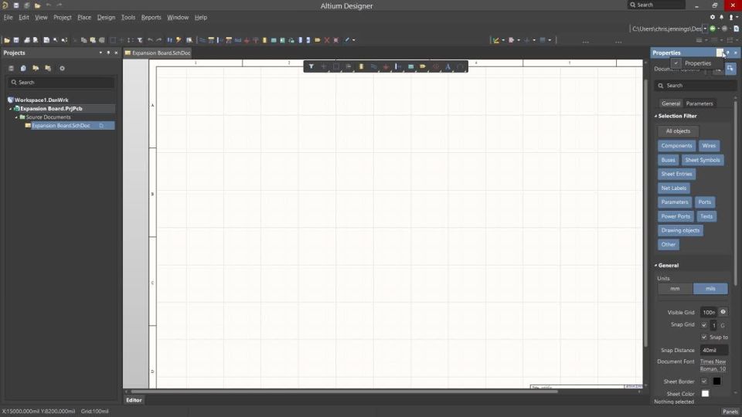Screen dimensions: 742x417
Task: Select mm units
Action: (676, 288)
